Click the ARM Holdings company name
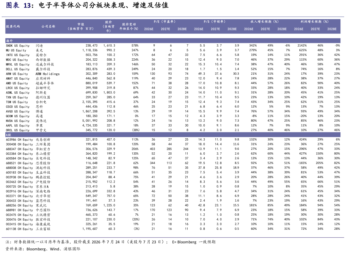Image resolution: width=346 pixels, height=253 pixels. (x=47, y=74)
